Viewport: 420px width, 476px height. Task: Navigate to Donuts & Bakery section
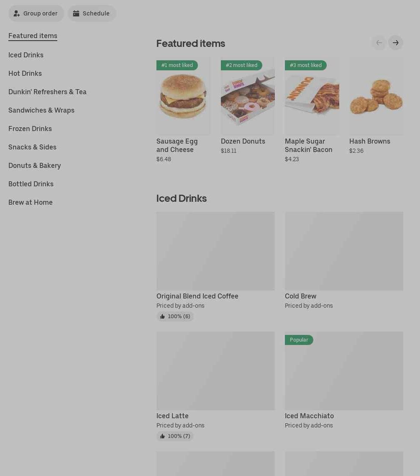(x=35, y=165)
